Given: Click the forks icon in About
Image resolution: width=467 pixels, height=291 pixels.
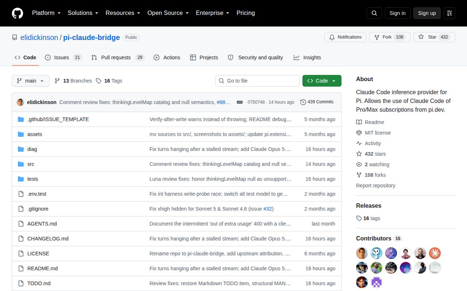Looking at the screenshot, I should click(359, 175).
